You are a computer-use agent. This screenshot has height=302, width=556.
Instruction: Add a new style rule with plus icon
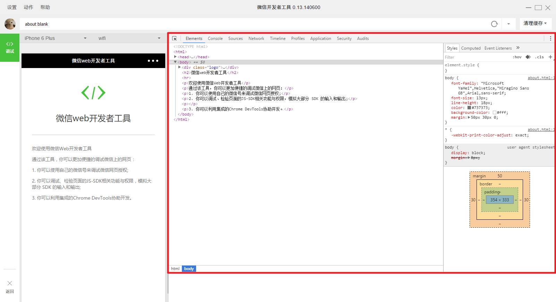coord(550,57)
